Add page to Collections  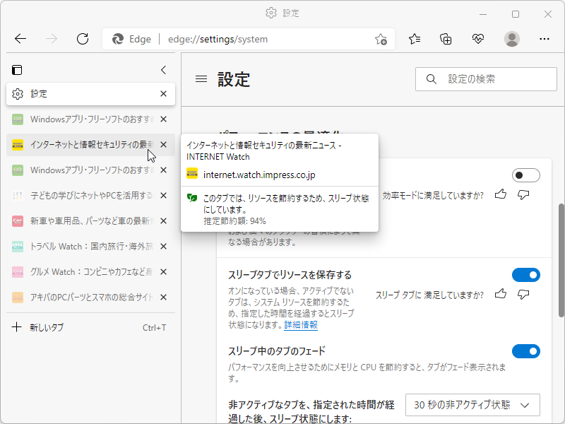pyautogui.click(x=446, y=40)
